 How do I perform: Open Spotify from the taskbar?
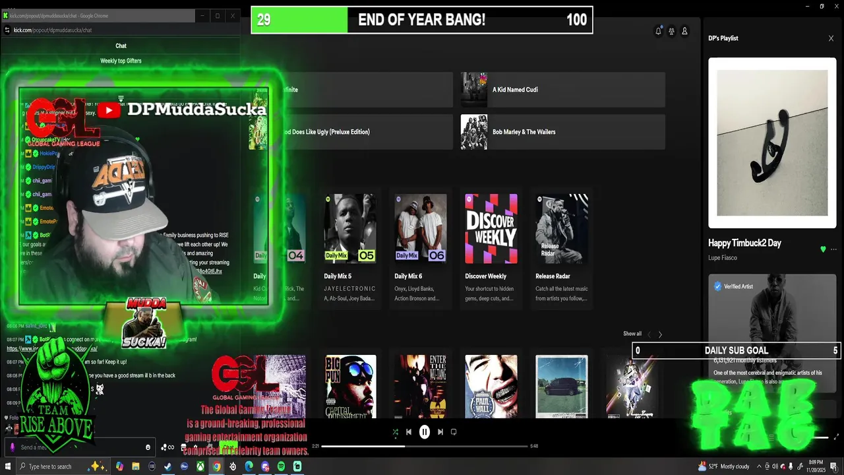coord(281,466)
